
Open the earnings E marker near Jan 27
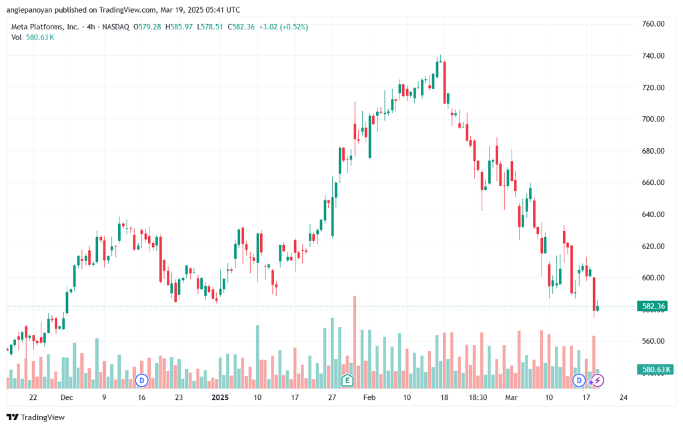347,380
